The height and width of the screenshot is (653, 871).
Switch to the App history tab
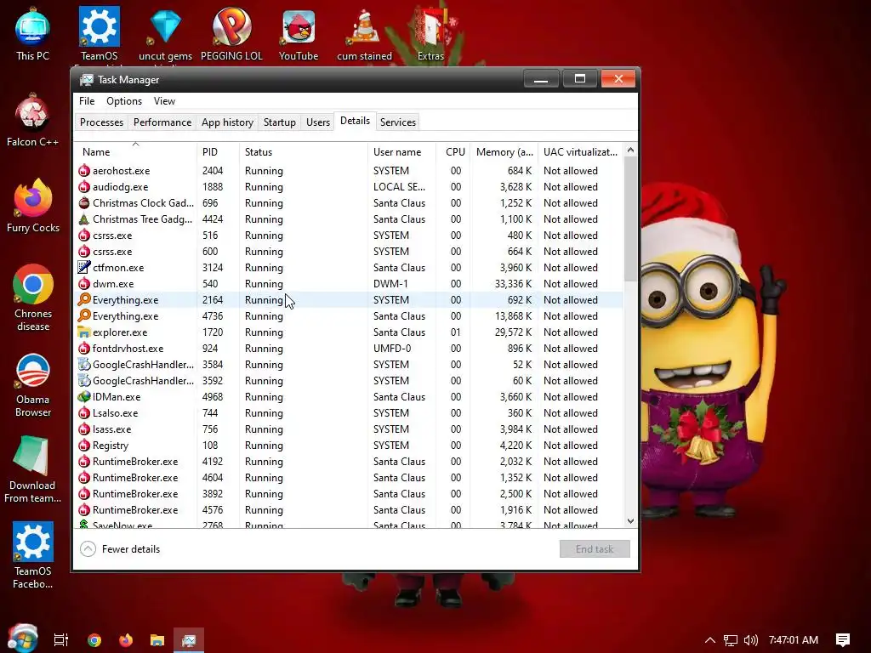tap(227, 122)
